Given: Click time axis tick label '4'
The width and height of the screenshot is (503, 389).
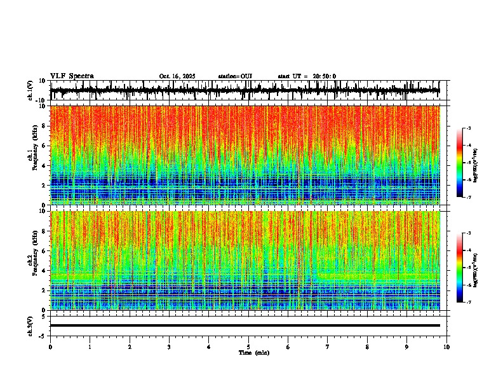Looking at the screenshot, I should point(209,347).
